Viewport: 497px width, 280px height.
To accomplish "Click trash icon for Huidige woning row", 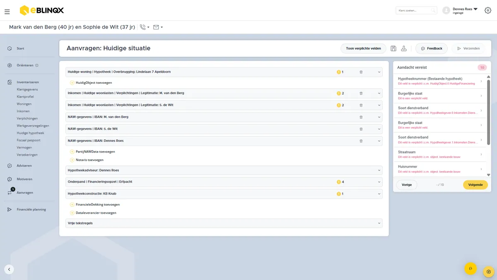I will coord(361,72).
